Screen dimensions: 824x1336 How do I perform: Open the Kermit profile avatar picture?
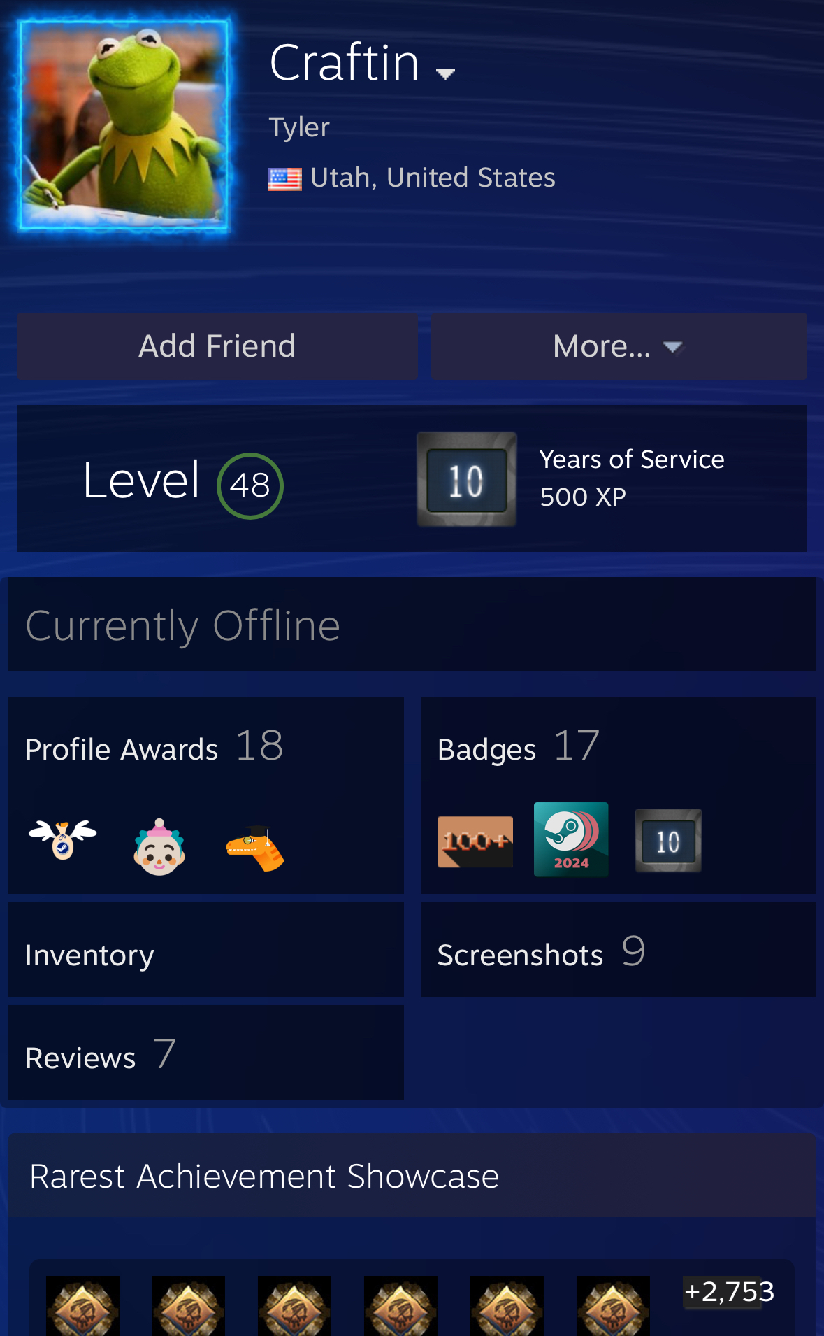pos(124,125)
